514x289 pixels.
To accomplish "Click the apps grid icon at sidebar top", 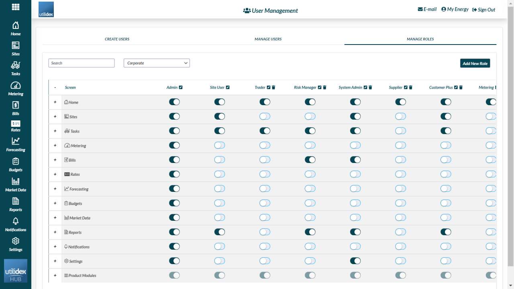I will 15,7.
